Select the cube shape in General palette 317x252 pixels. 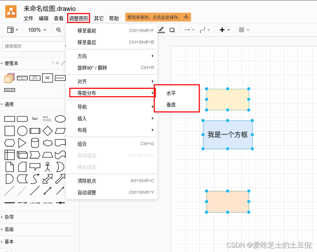tap(22, 155)
